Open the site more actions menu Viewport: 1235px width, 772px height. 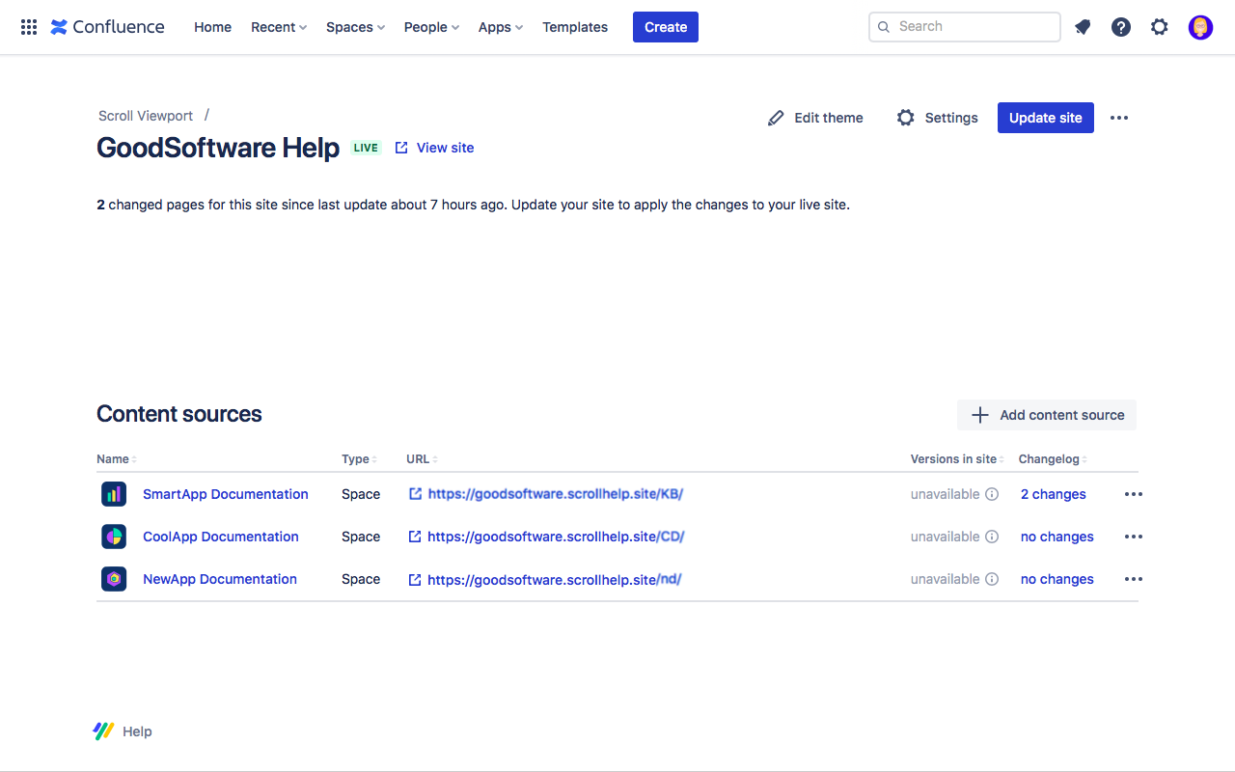(x=1119, y=118)
